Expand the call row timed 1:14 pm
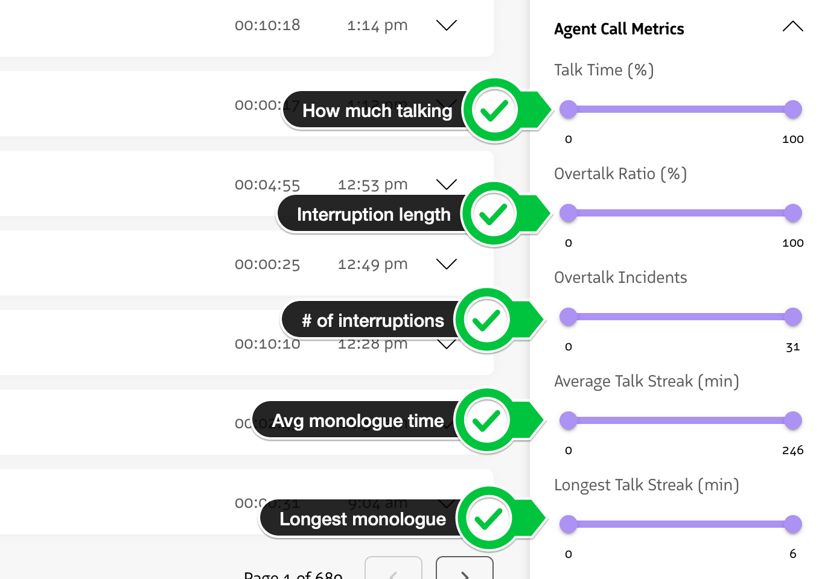The image size is (822, 579). (x=446, y=25)
